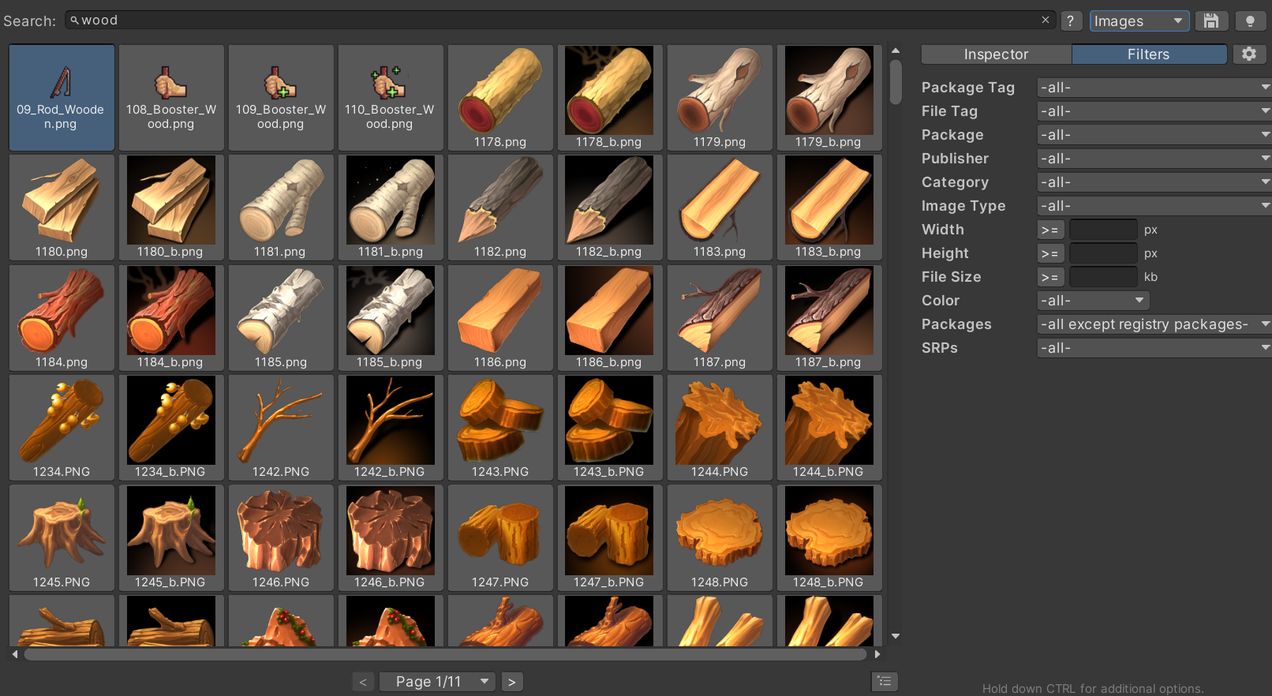The image size is (1272, 696).
Task: Open the SRPs filter dropdown
Action: click(1154, 348)
